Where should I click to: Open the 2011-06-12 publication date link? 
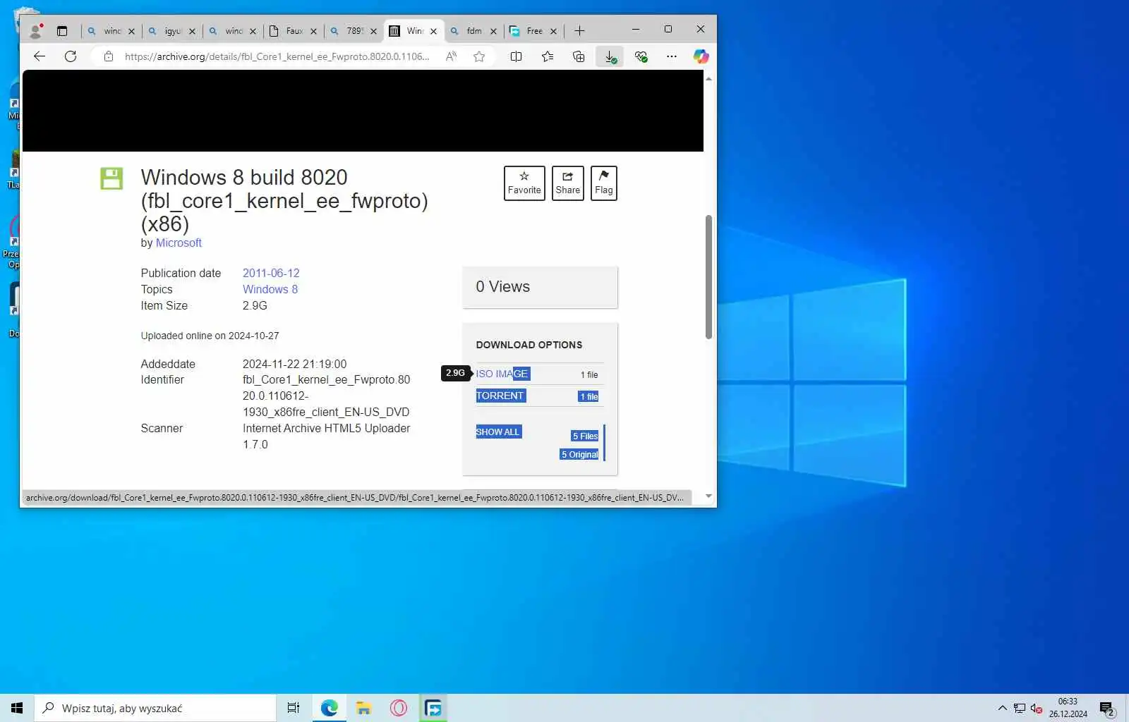coord(271,273)
